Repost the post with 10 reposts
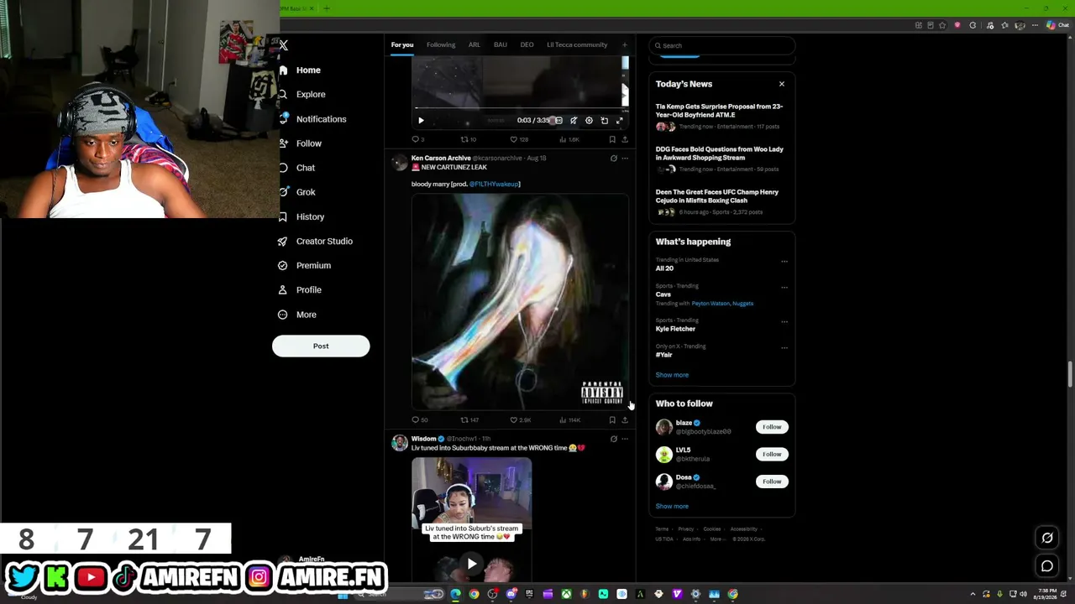The width and height of the screenshot is (1075, 604). pos(468,139)
